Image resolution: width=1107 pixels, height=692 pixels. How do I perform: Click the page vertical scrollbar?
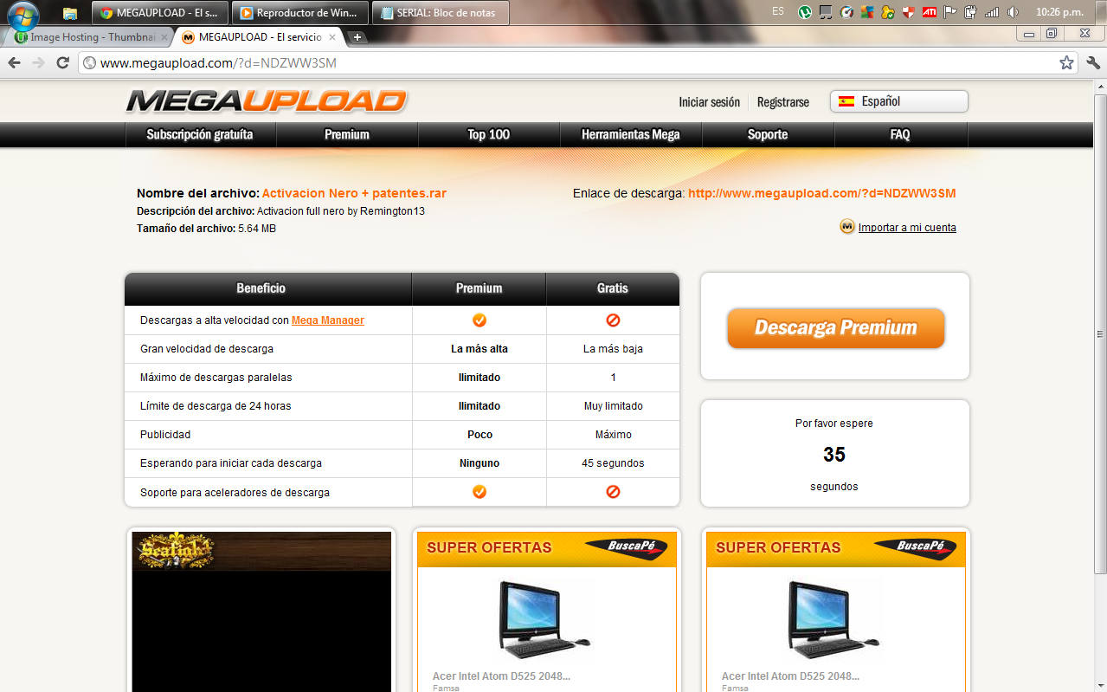click(1100, 333)
